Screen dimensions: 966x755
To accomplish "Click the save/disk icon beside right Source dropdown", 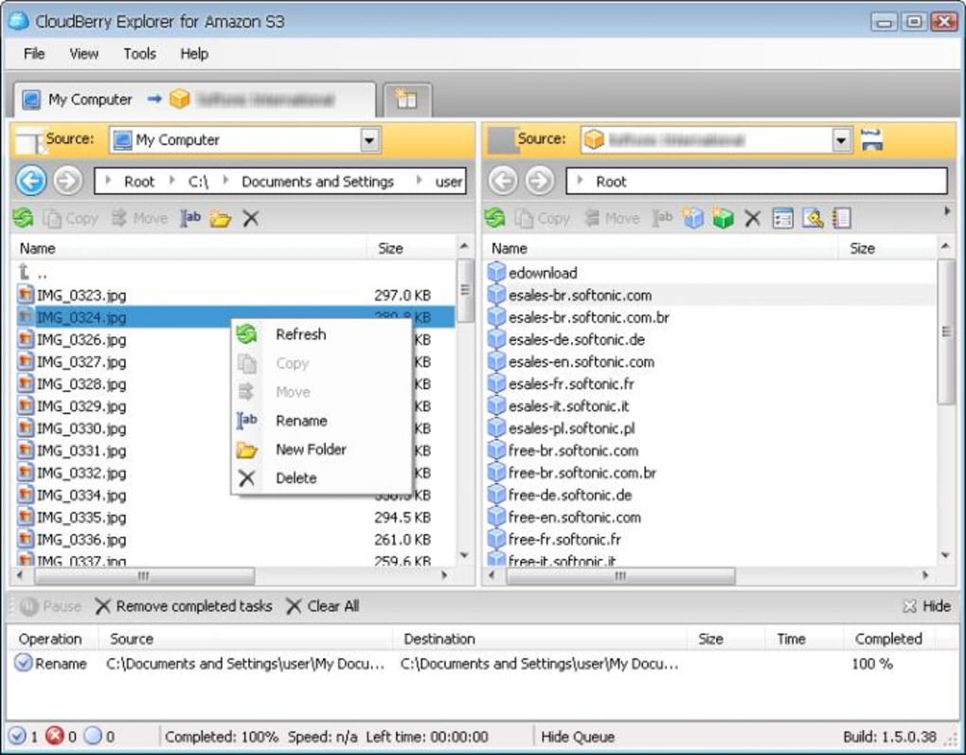I will tap(871, 140).
